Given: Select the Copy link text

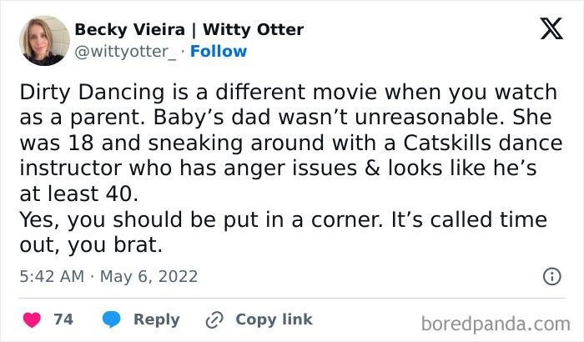Looking at the screenshot, I should click(274, 319).
